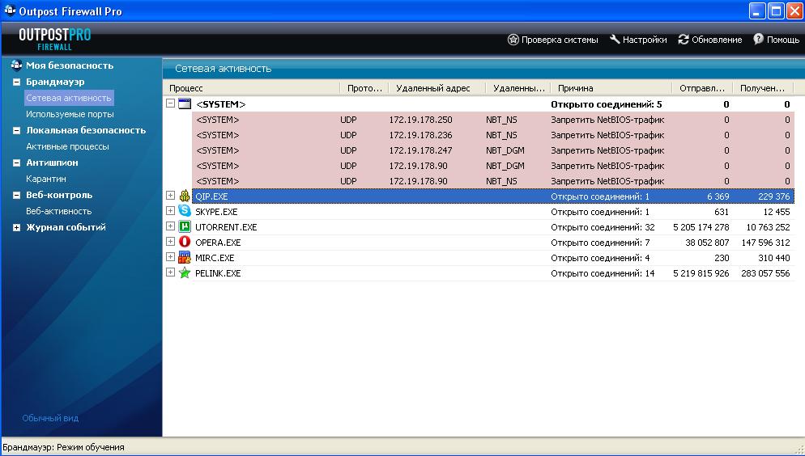Image resolution: width=805 pixels, height=456 pixels.
Task: Open Моя безопасность page
Action: point(70,65)
